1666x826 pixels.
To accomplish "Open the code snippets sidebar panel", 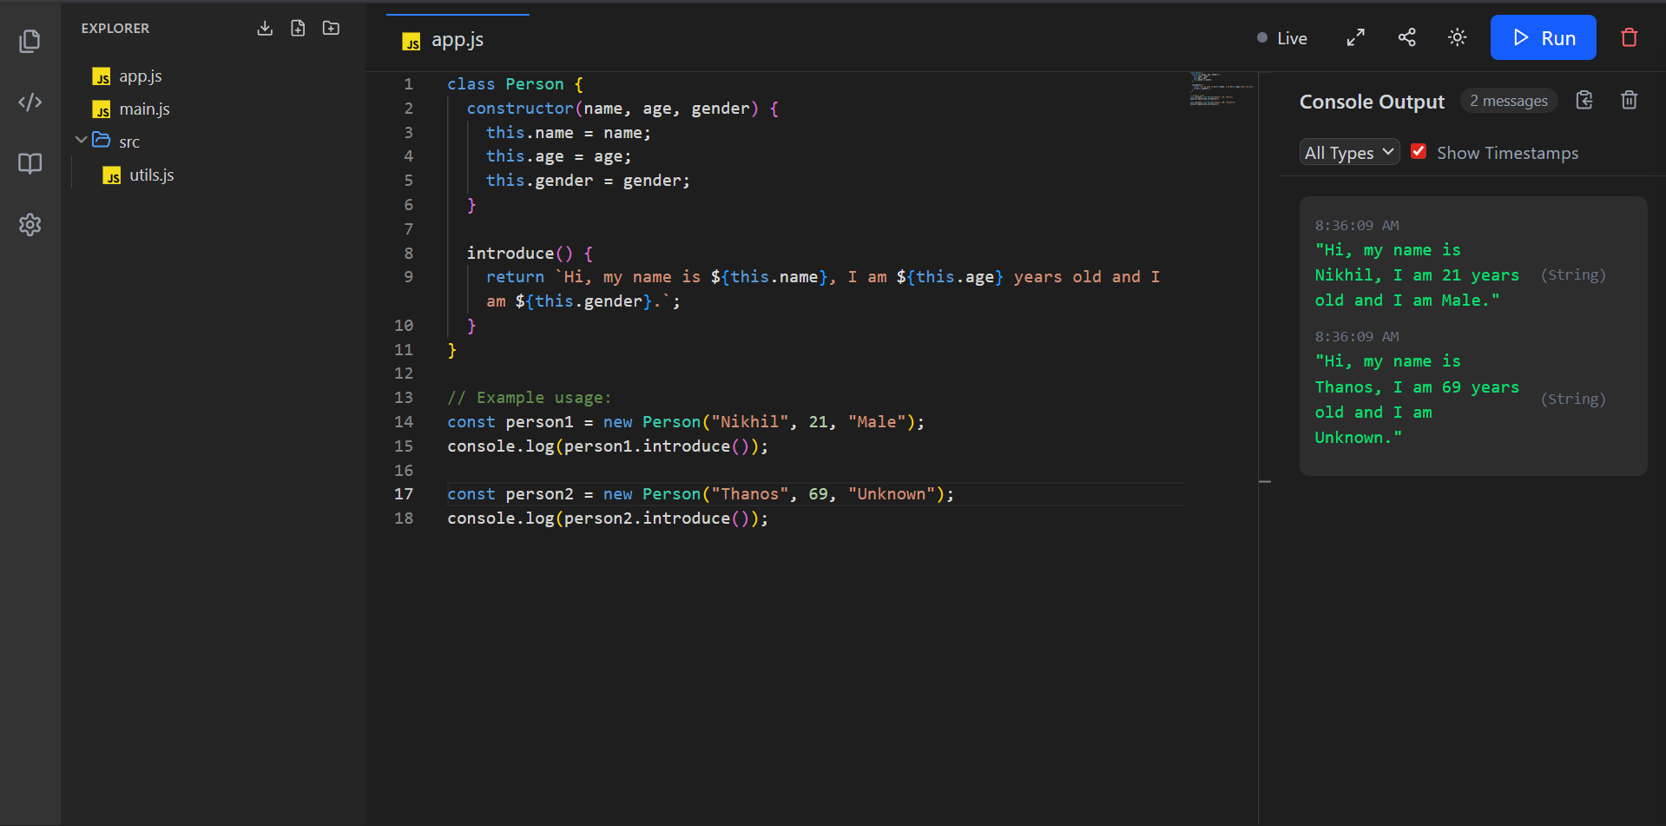I will pos(30,102).
